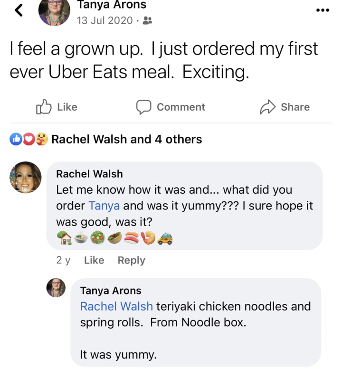Screen dimensions: 342x369
Task: Reply to Rachel Walsh's comment
Action: [132, 260]
